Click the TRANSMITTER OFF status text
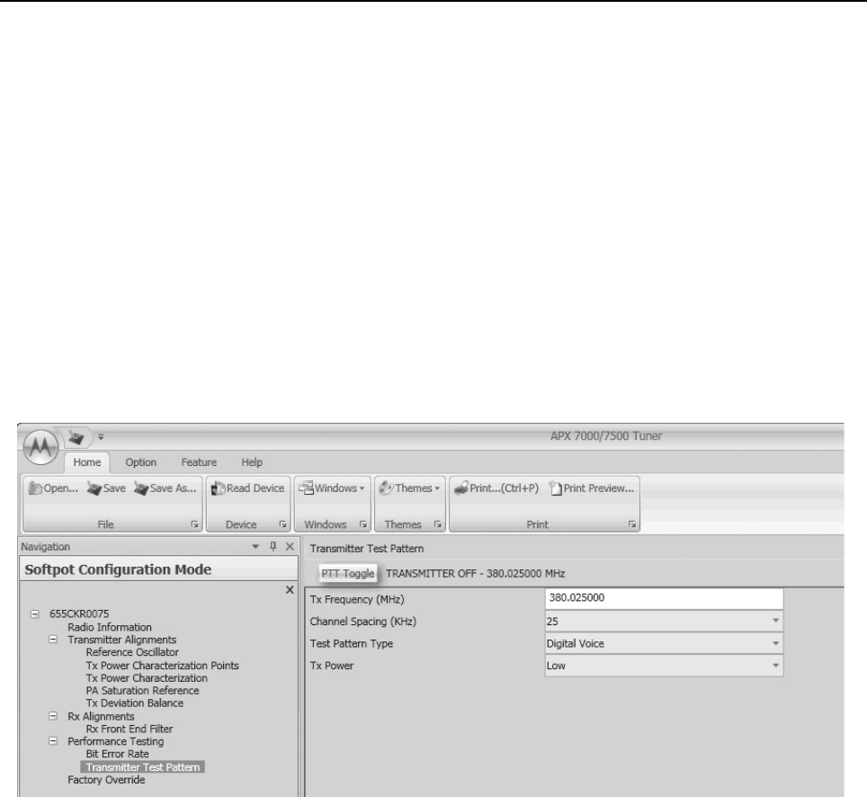The image size is (867, 797). pyautogui.click(x=476, y=574)
